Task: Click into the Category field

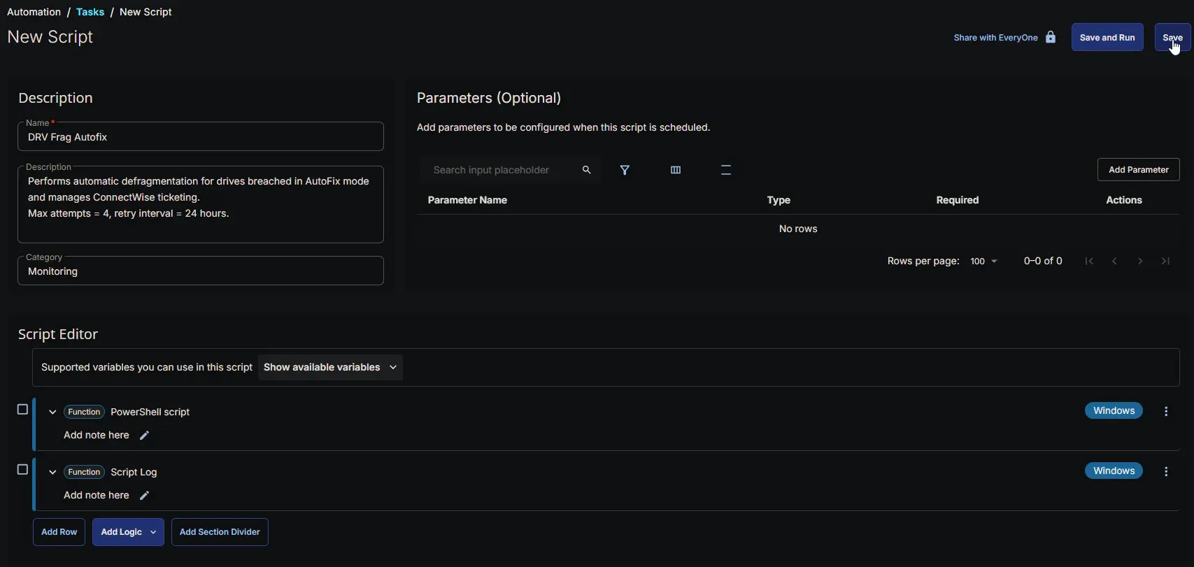Action: pos(201,271)
